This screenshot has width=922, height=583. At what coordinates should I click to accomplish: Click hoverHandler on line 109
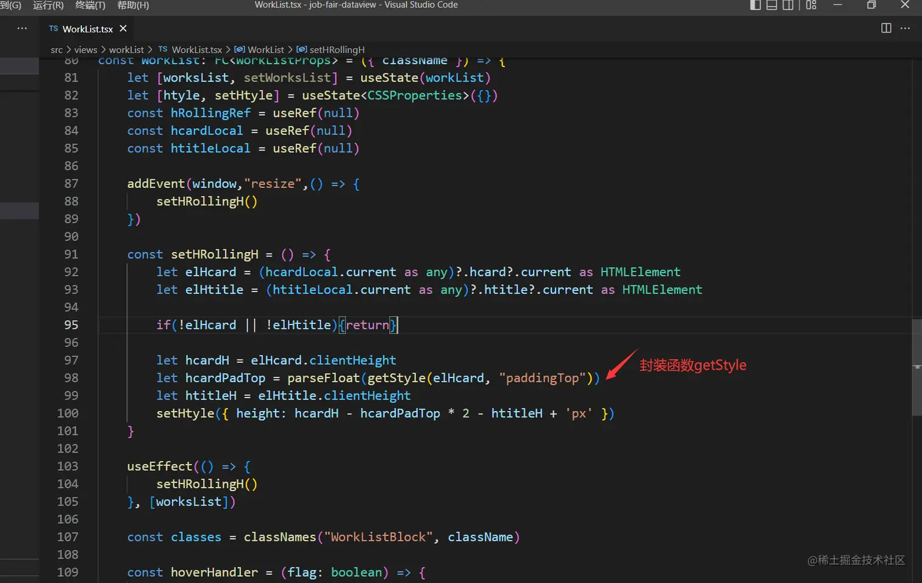[214, 573]
